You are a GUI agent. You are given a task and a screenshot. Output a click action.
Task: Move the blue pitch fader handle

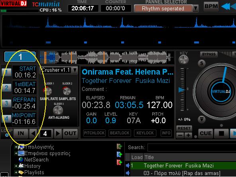coord(181,90)
